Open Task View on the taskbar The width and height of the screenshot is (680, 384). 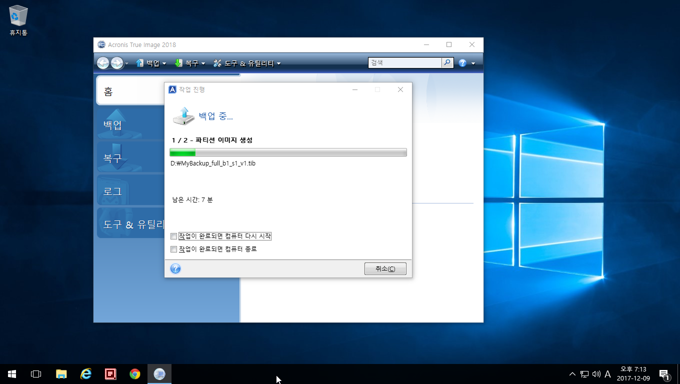36,373
